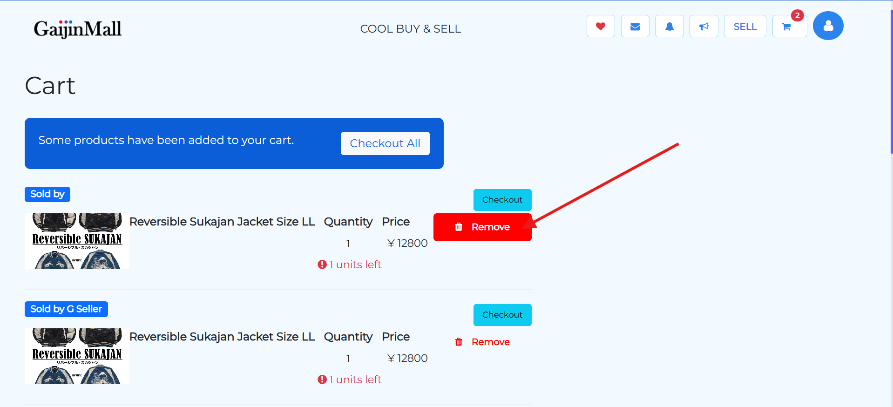
Task: Click the trash icon beside G Seller's Remove
Action: [459, 341]
